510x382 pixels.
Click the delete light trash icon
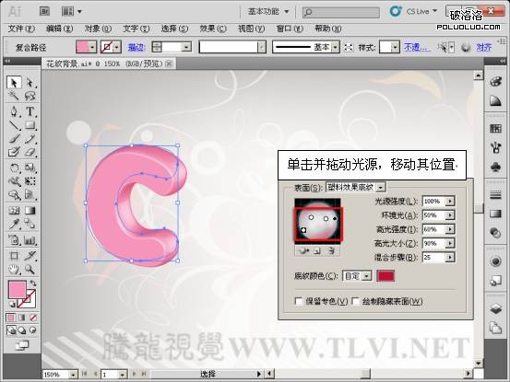tap(331, 251)
